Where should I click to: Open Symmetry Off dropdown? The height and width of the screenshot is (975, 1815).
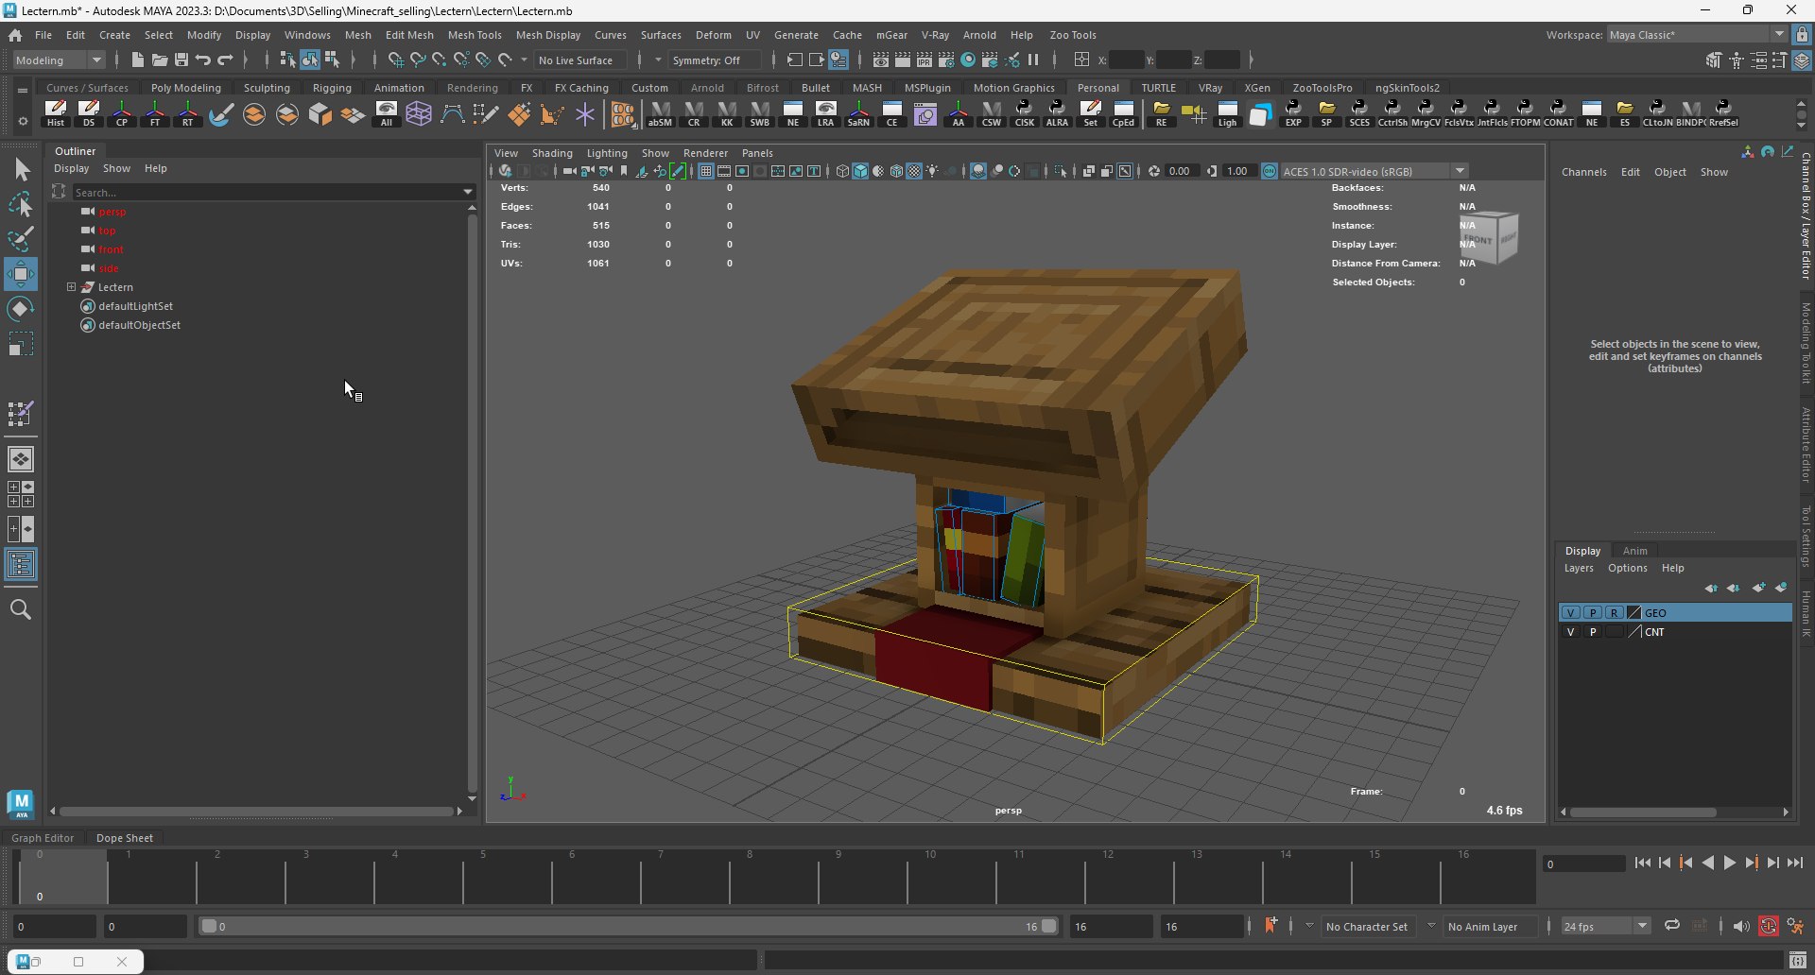click(715, 60)
